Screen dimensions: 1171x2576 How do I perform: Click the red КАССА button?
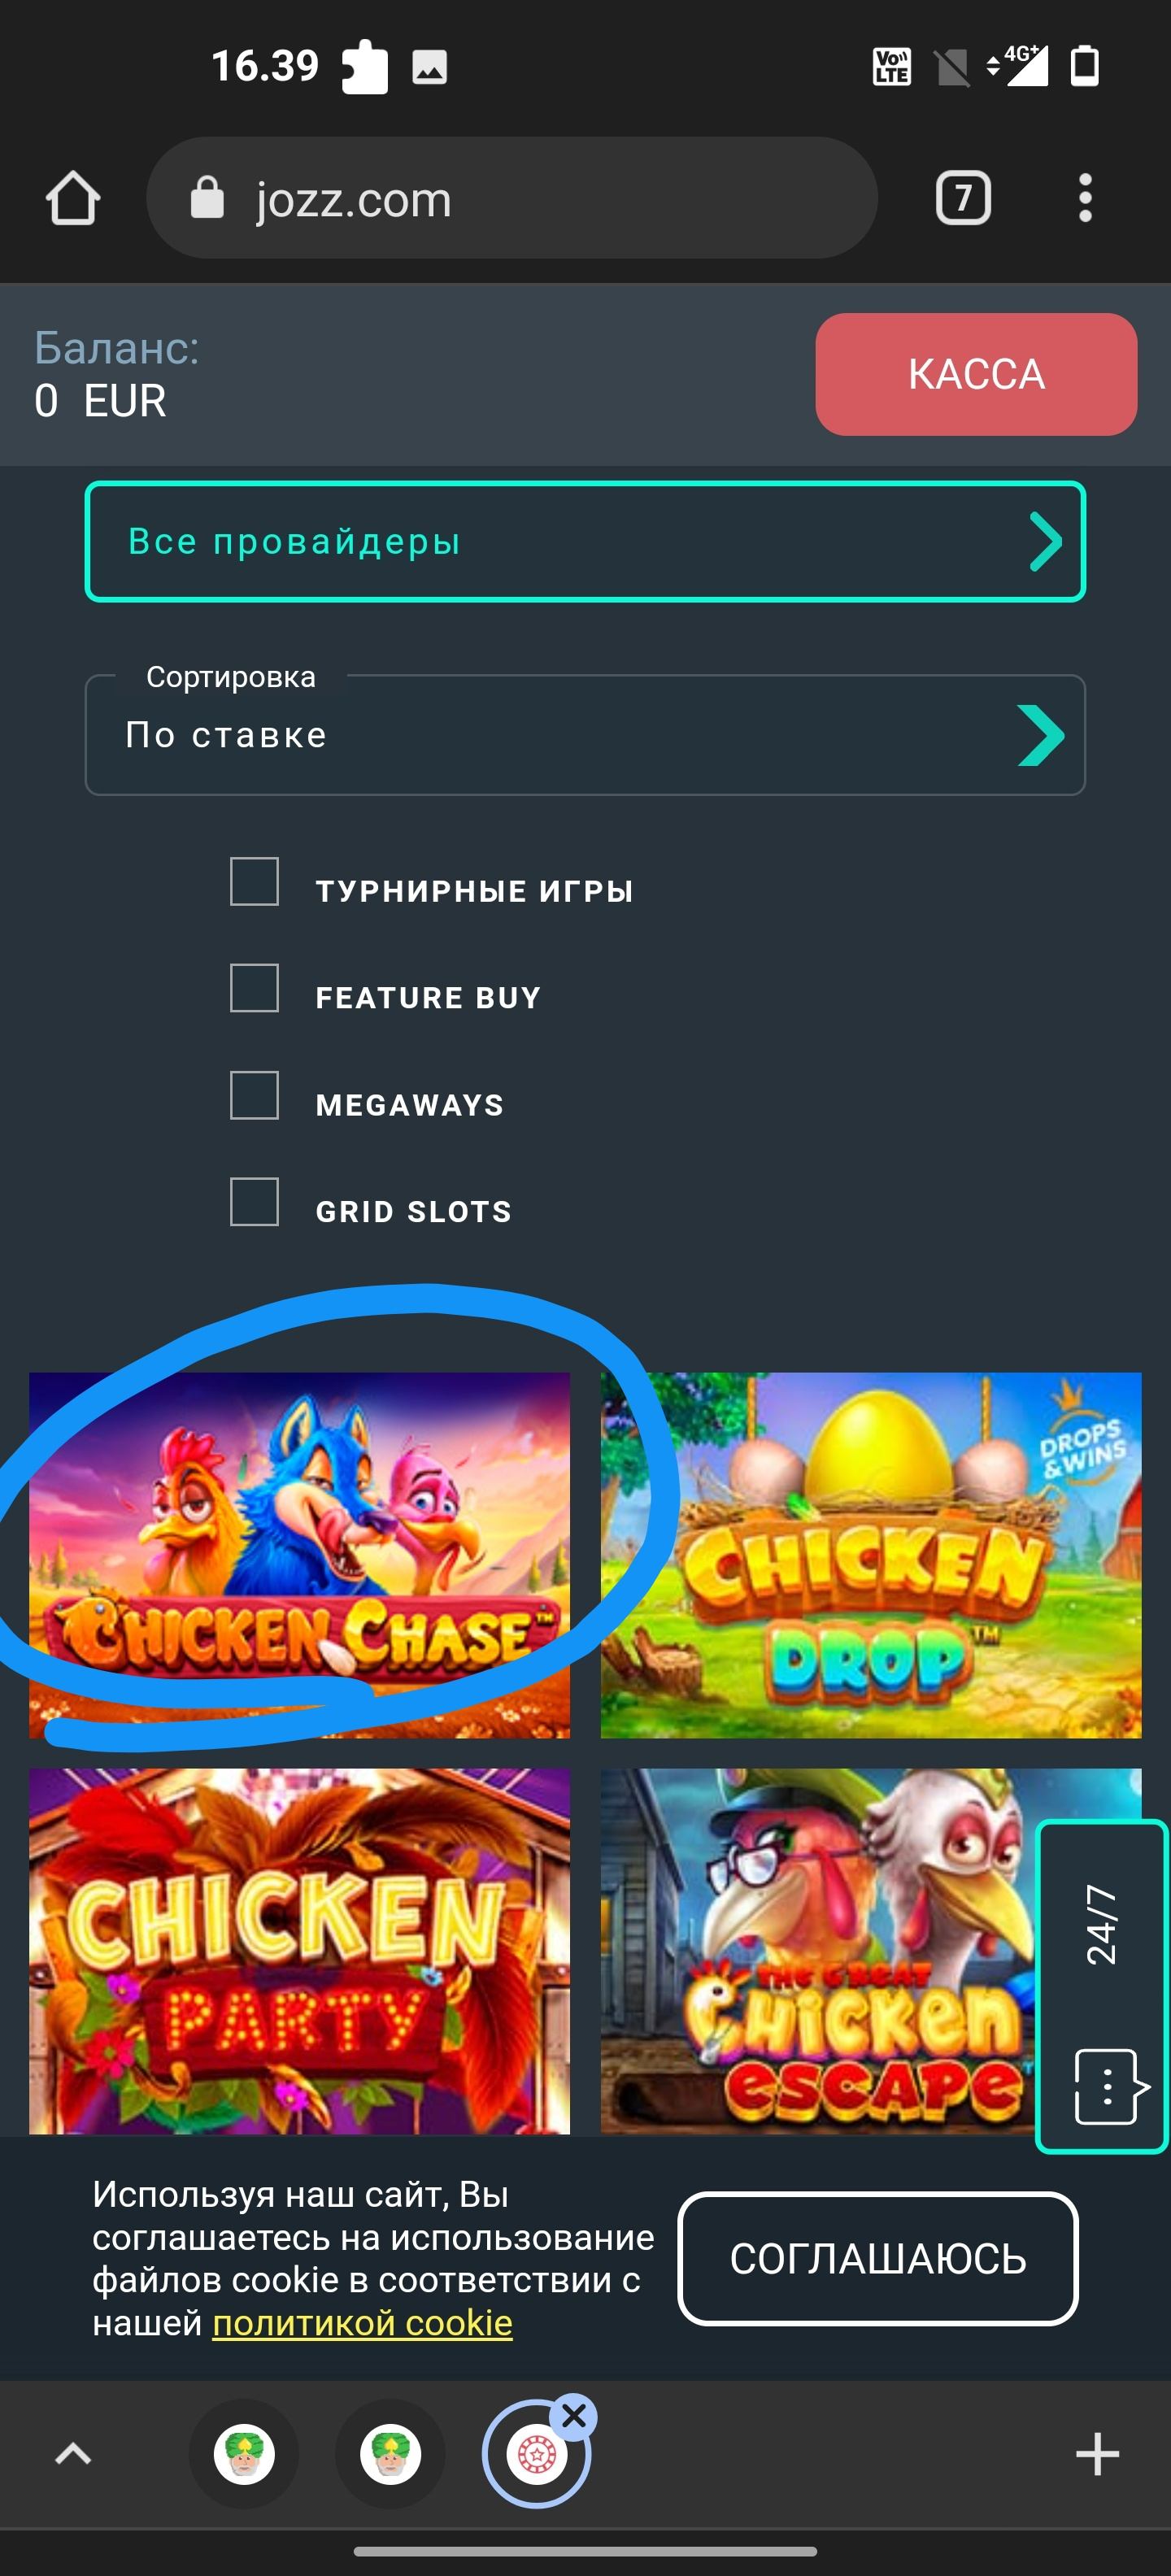(976, 374)
